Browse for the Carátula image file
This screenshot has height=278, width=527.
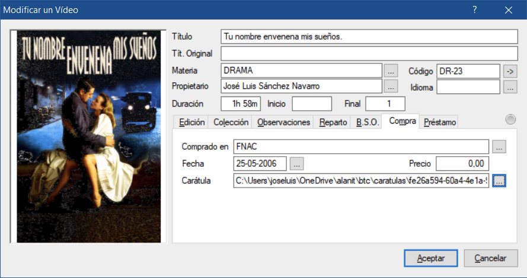click(499, 180)
